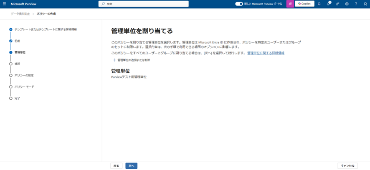Open the user account profile icon

[365, 4]
